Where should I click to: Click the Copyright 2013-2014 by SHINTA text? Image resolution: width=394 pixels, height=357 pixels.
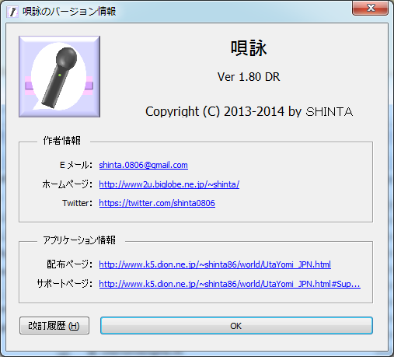click(249, 112)
